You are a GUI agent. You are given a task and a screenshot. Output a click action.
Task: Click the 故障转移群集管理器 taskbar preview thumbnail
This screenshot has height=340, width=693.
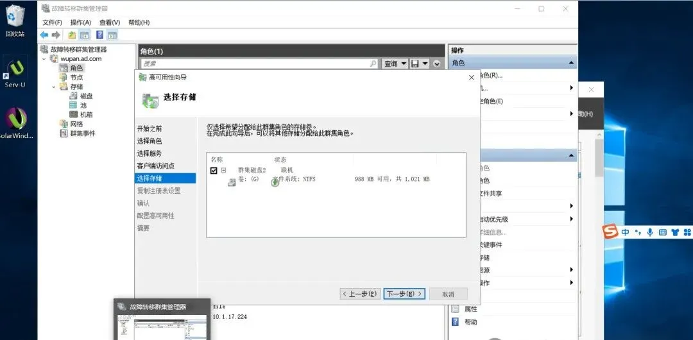[x=162, y=319]
